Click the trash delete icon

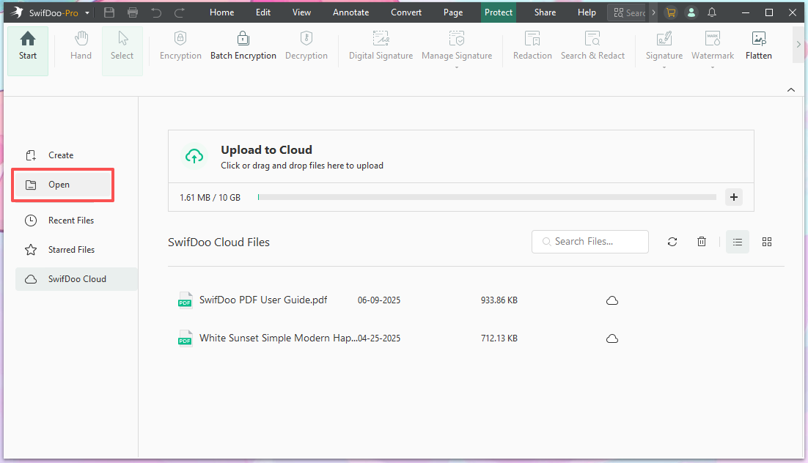[702, 242]
